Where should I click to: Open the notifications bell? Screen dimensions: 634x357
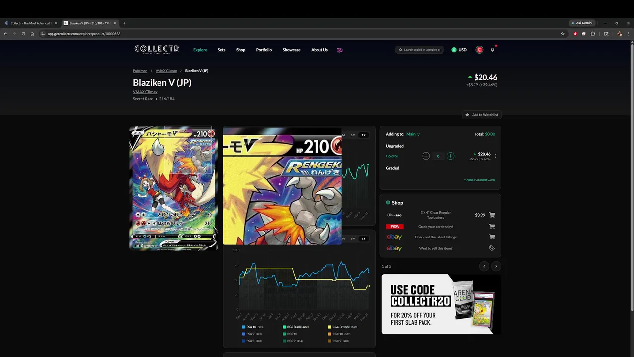(x=493, y=49)
